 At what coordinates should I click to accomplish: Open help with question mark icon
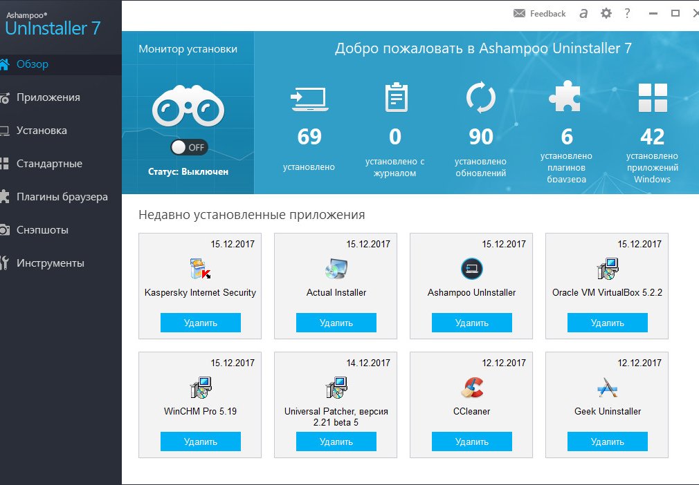[x=627, y=13]
